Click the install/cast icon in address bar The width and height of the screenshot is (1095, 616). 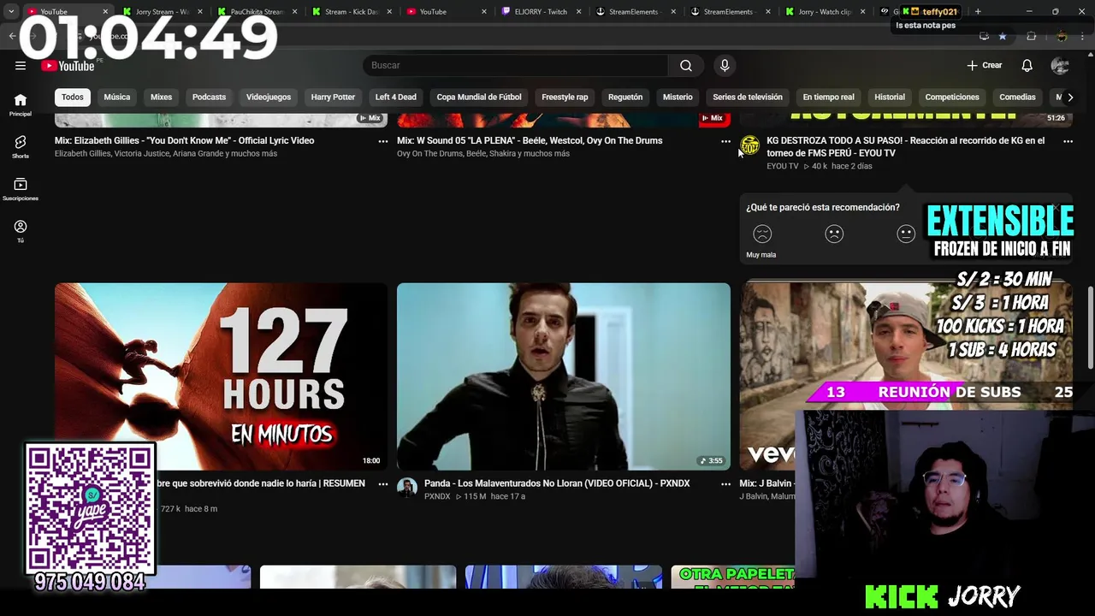984,36
